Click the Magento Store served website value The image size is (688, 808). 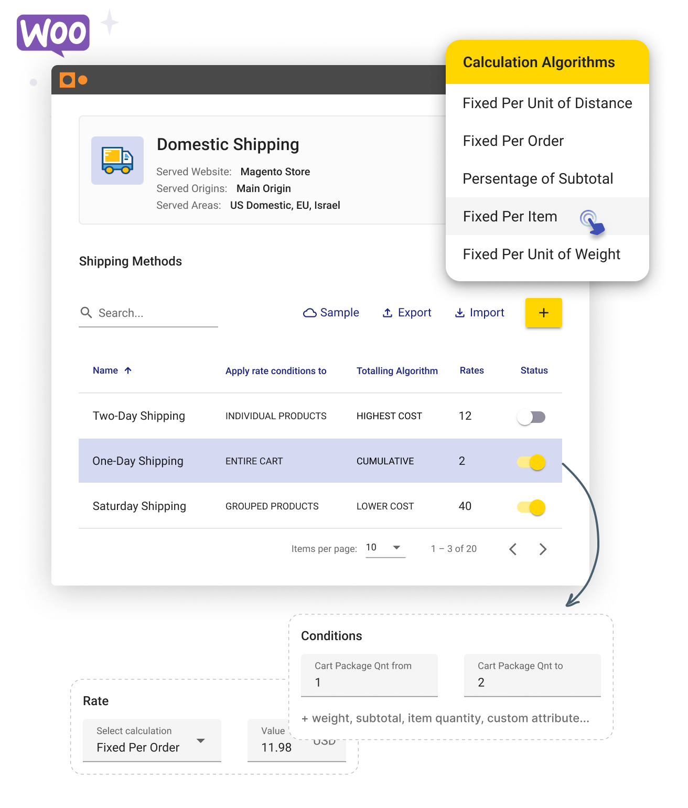point(275,172)
